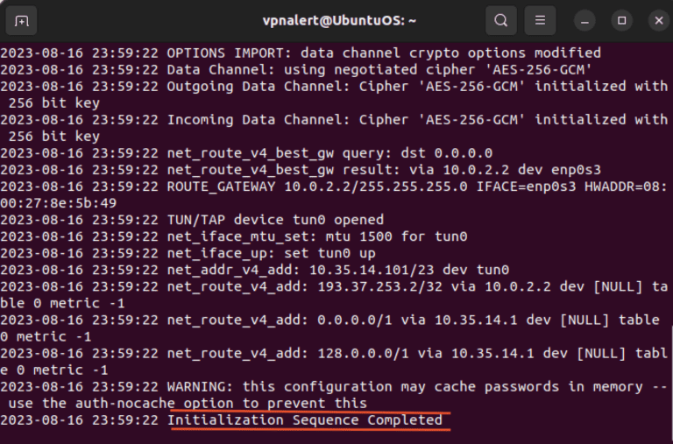Open the hamburger menu

click(x=541, y=20)
